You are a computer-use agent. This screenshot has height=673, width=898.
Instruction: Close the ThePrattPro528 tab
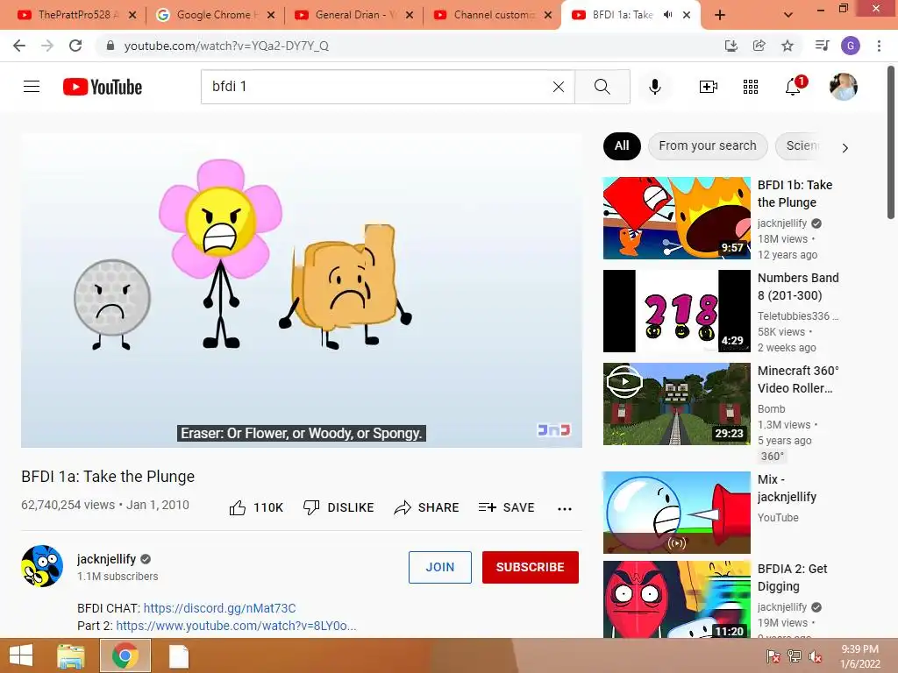(x=132, y=15)
